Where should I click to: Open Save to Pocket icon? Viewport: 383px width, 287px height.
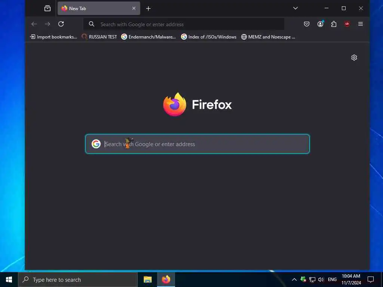pos(307,24)
